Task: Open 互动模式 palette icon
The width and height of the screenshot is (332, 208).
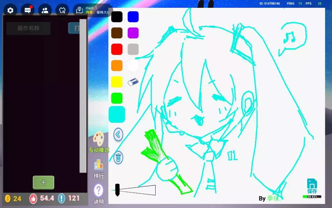Action: (99, 139)
